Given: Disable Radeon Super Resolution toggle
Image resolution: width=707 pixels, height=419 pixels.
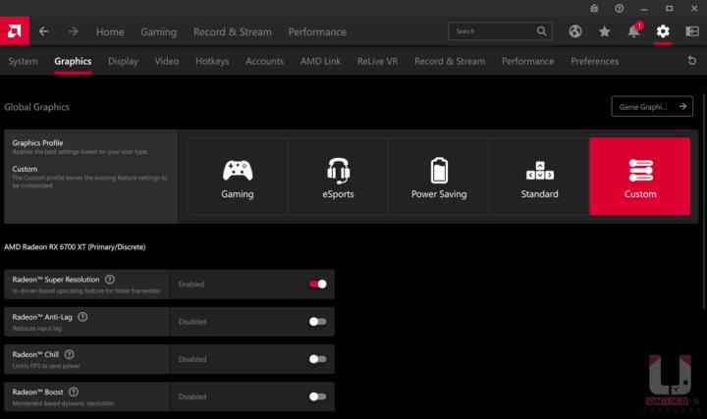Looking at the screenshot, I should 318,284.
